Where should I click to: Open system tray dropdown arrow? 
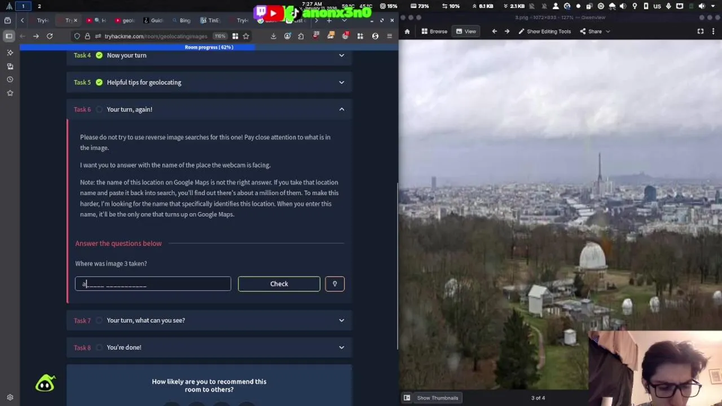point(714,6)
